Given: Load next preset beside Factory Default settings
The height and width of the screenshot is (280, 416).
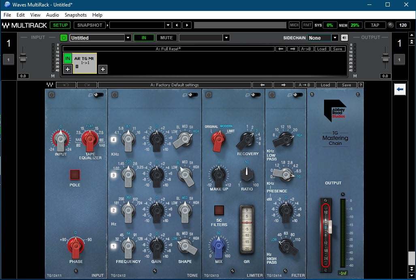Looking at the screenshot, I should [x=284, y=85].
